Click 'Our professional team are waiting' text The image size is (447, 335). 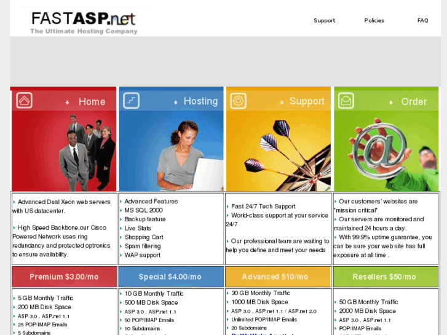coord(280,241)
